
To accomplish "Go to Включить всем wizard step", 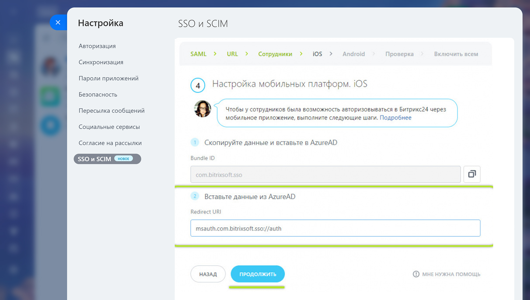I will tap(456, 54).
